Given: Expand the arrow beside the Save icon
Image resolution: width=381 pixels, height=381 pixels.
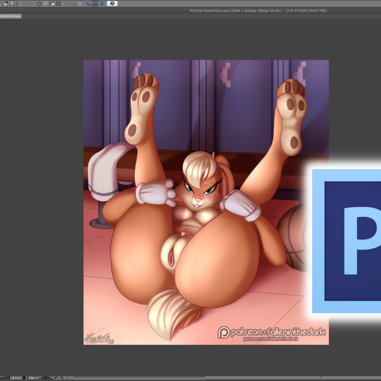Looking at the screenshot, I should tap(16, 3).
